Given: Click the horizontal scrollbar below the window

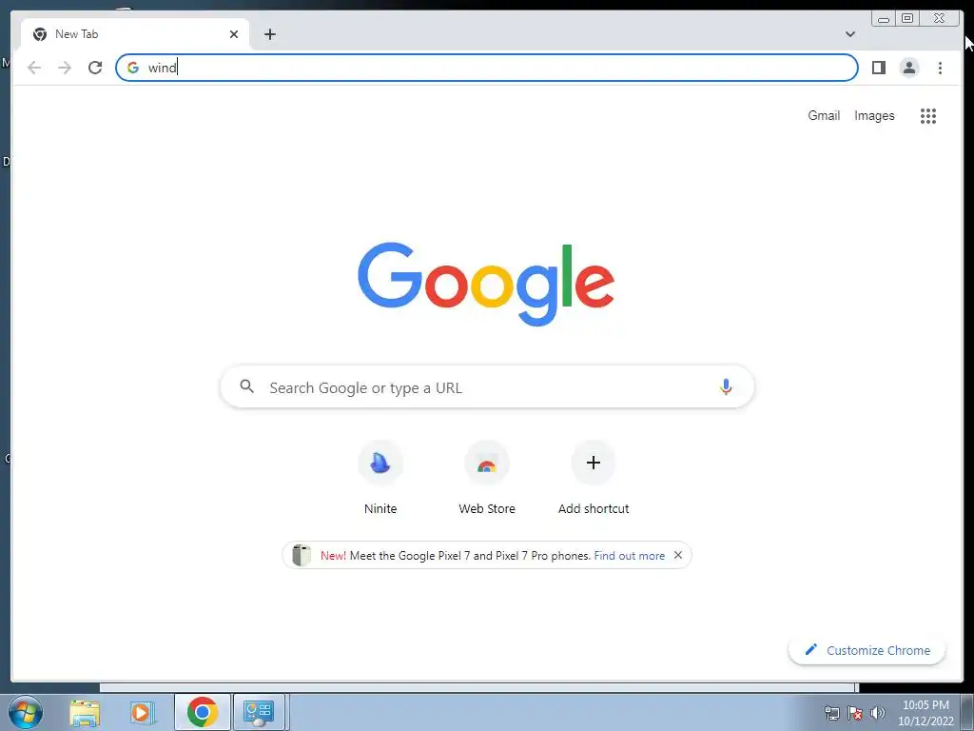Looking at the screenshot, I should (477, 687).
